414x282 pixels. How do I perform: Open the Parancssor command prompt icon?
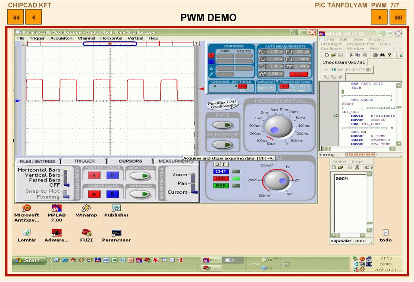pos(116,235)
